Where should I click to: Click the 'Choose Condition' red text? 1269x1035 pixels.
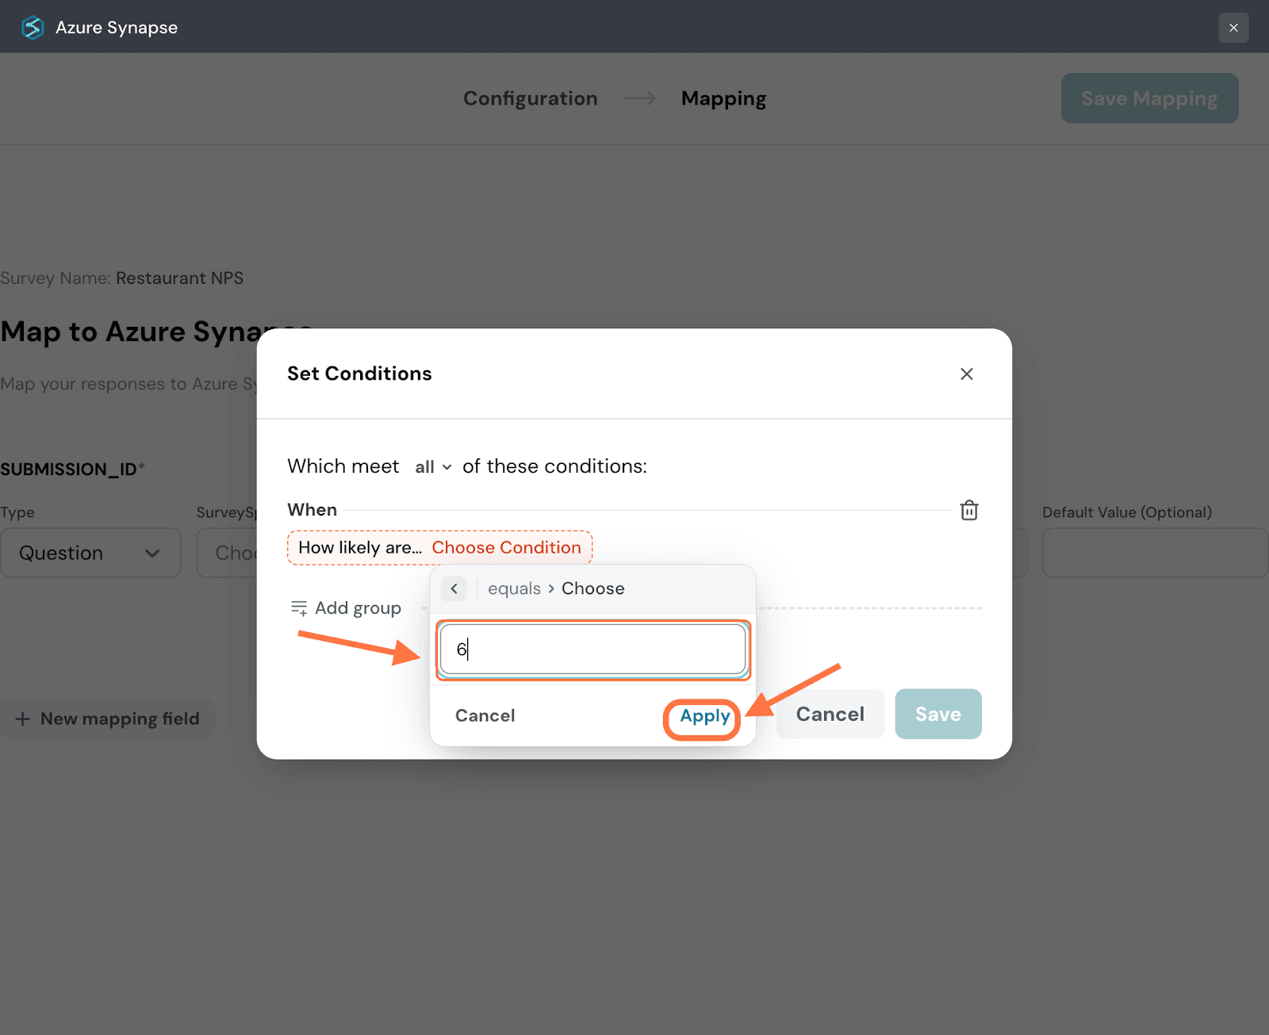pos(506,547)
